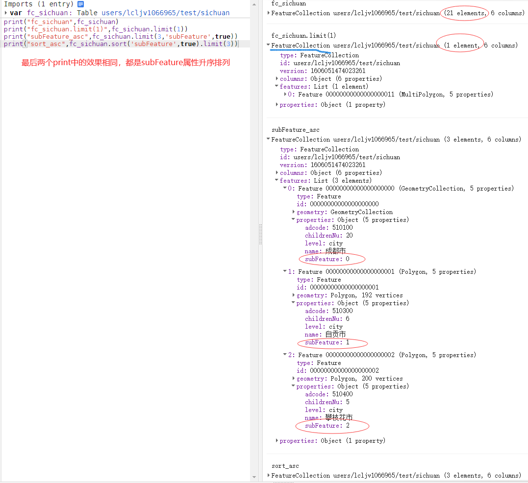This screenshot has width=528, height=483.
Task: Collapse properties of feature 1 (adcode 510300)
Action: (293, 303)
